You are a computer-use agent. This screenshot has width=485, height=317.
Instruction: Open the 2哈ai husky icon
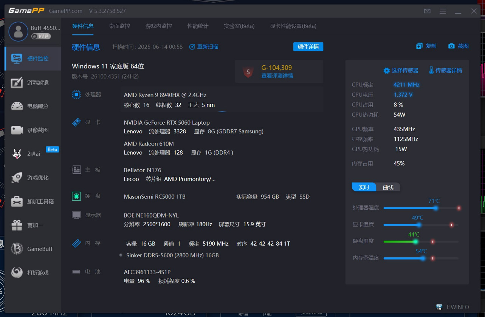coord(17,154)
